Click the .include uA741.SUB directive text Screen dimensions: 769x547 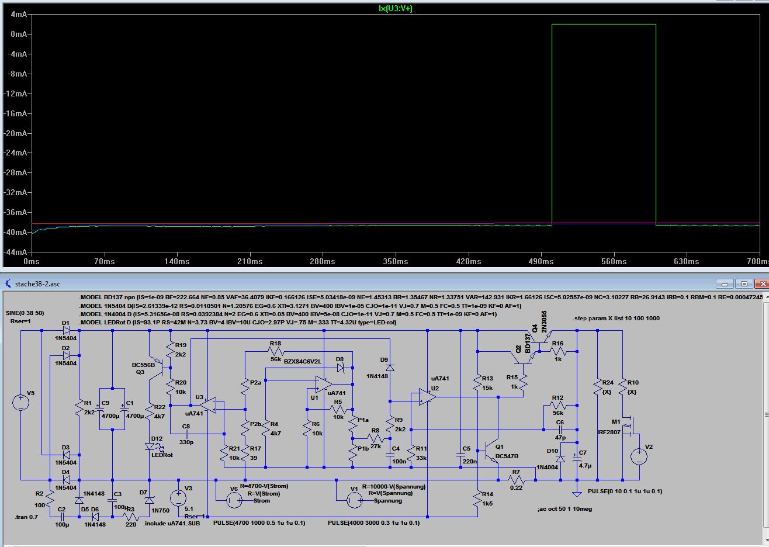point(172,524)
